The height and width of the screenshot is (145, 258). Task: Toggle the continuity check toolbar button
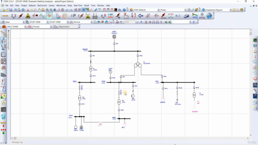coord(87,10)
